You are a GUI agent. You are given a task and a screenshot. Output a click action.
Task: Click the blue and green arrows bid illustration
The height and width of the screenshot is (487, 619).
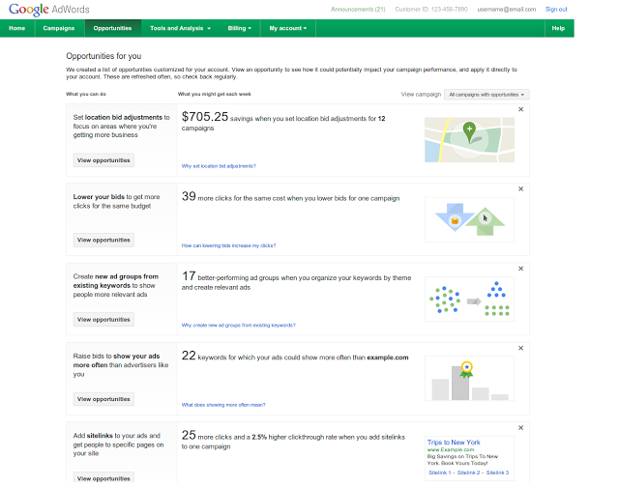469,219
